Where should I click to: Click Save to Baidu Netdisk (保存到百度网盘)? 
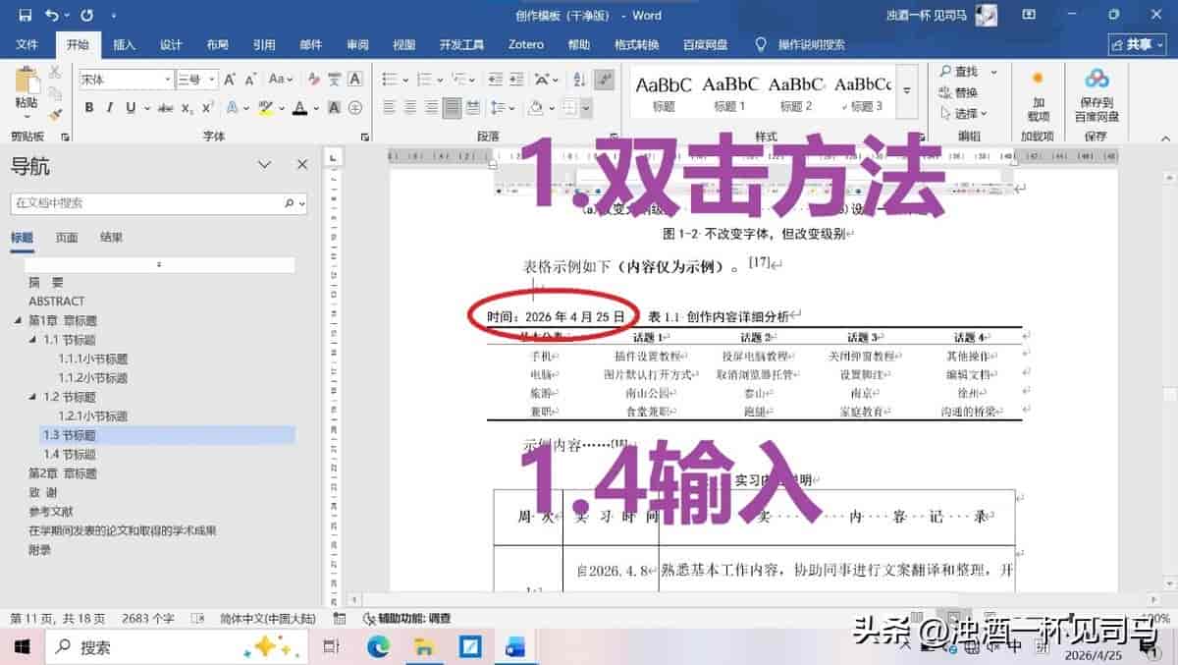click(x=1097, y=95)
